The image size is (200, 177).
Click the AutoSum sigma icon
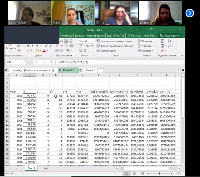pyautogui.click(x=162, y=41)
